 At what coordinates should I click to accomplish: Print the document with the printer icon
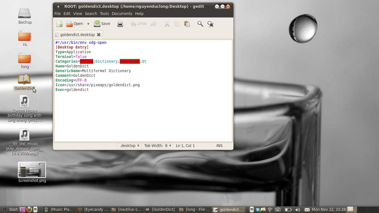pos(120,24)
